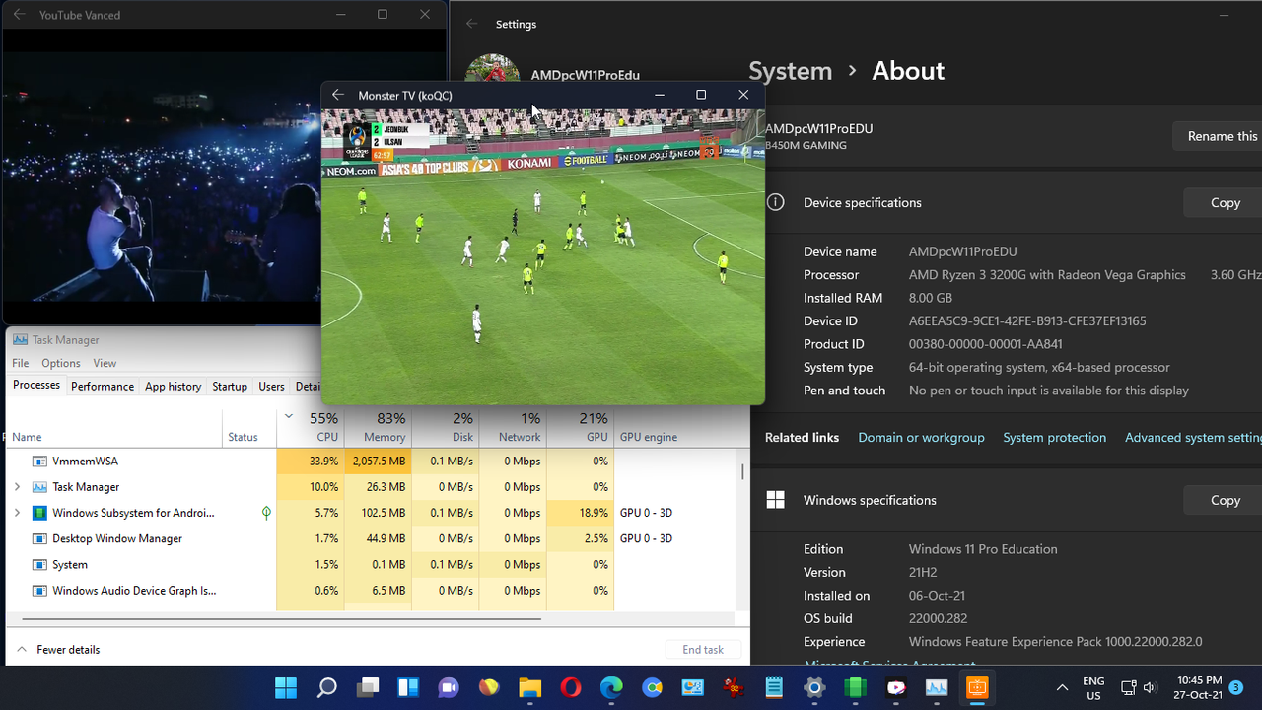The image size is (1262, 710).
Task: Launch Microsoft Edge from taskbar
Action: (x=611, y=687)
